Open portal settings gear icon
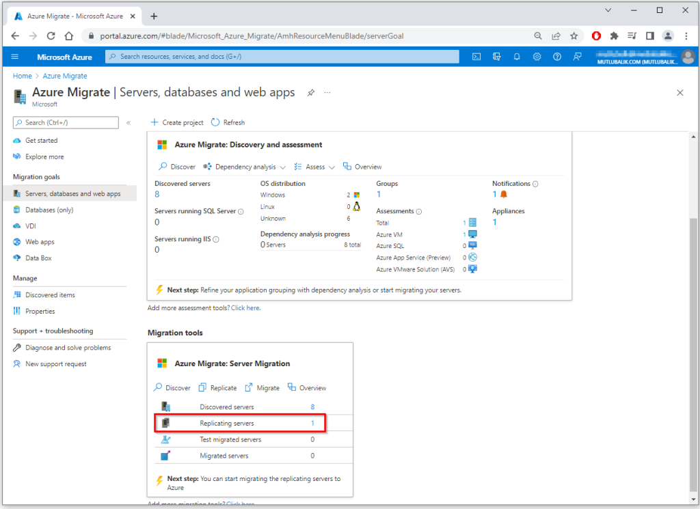 [537, 57]
